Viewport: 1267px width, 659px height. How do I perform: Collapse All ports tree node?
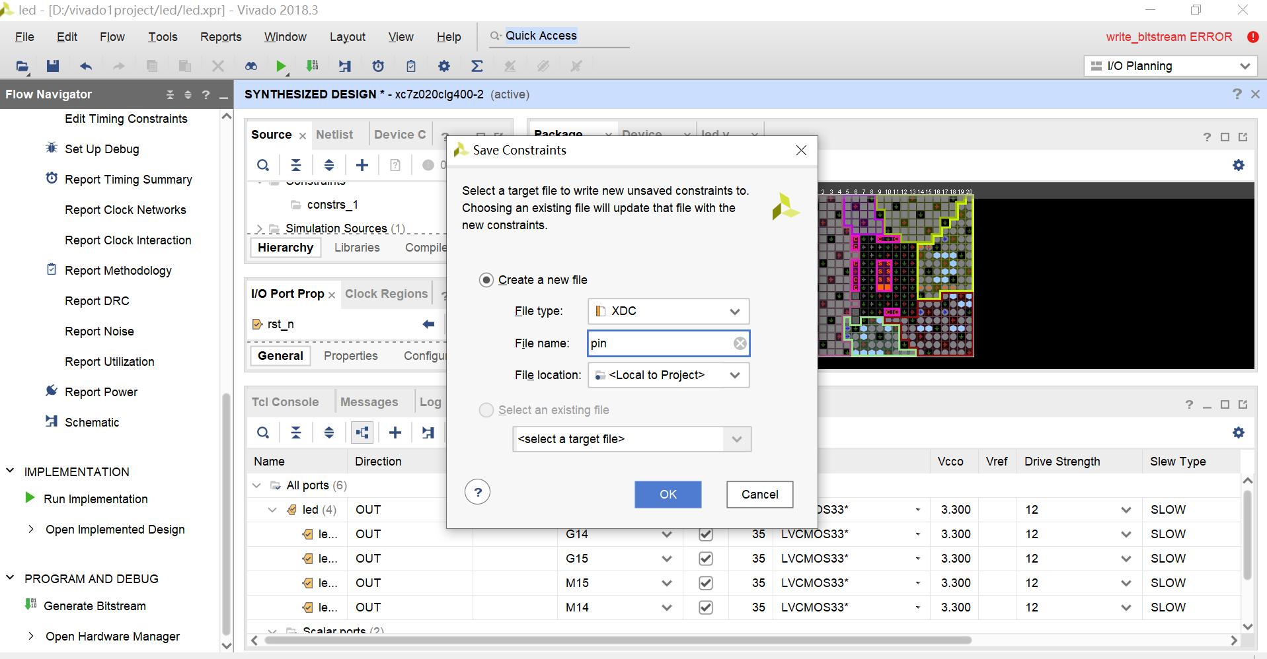coord(256,485)
